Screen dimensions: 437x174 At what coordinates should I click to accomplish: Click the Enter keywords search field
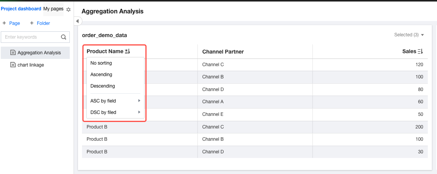click(31, 37)
